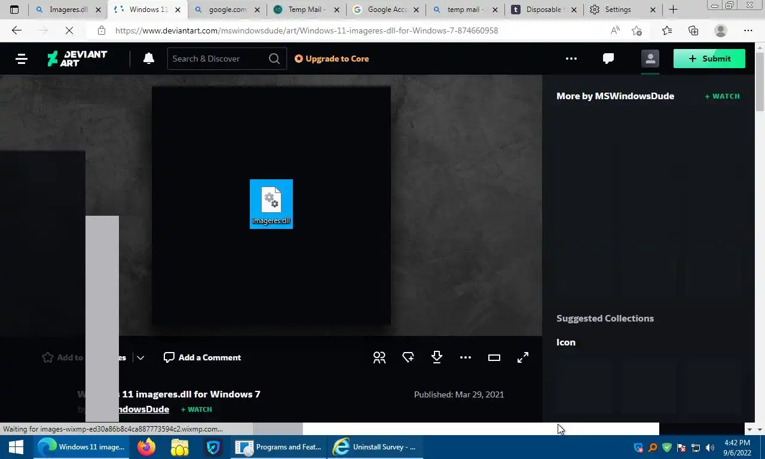
Task: Expand the Add to Favourites dropdown arrow
Action: point(140,357)
